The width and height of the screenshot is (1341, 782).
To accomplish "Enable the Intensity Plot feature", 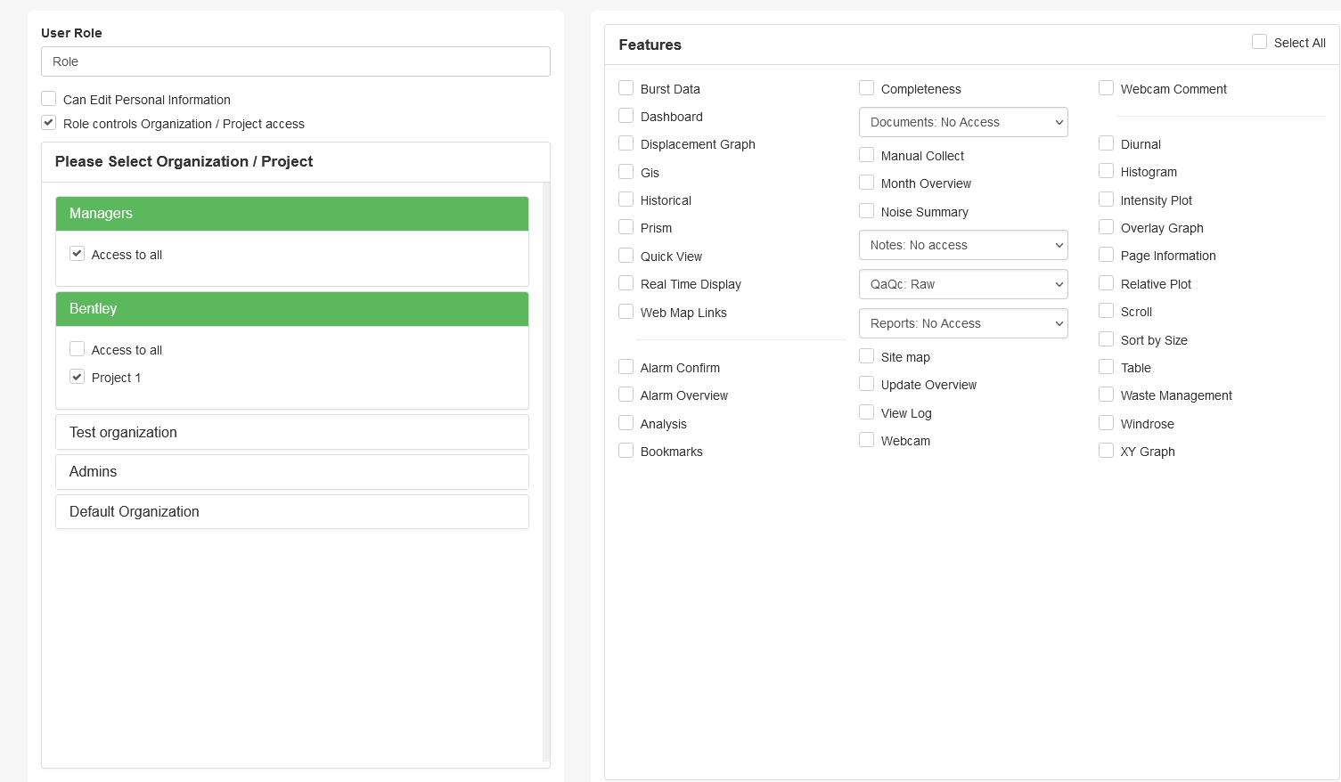I will coord(1107,200).
